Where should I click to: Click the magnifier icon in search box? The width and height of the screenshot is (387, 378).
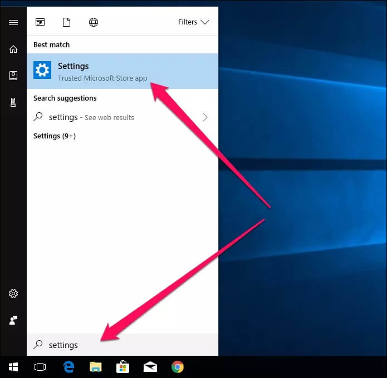38,345
